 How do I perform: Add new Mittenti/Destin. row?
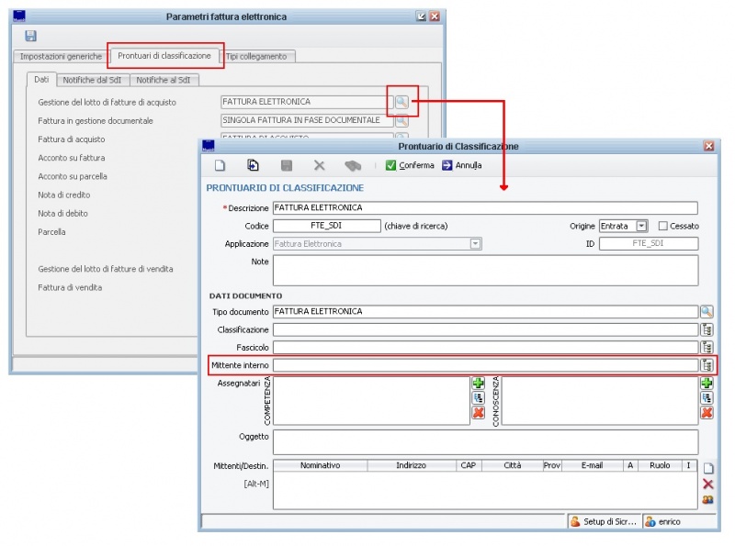(707, 468)
